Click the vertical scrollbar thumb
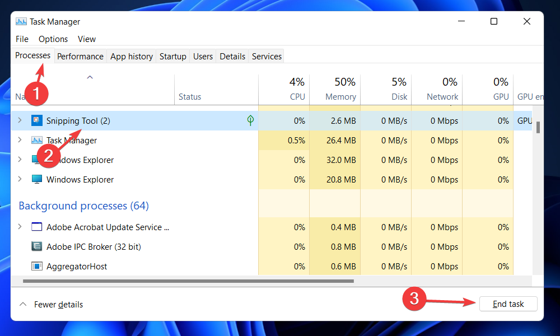This screenshot has height=336, width=560. [538, 127]
